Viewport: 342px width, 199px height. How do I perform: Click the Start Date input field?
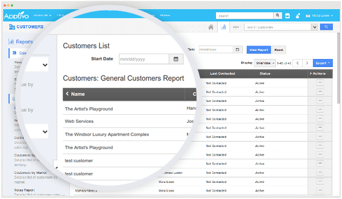144,59
